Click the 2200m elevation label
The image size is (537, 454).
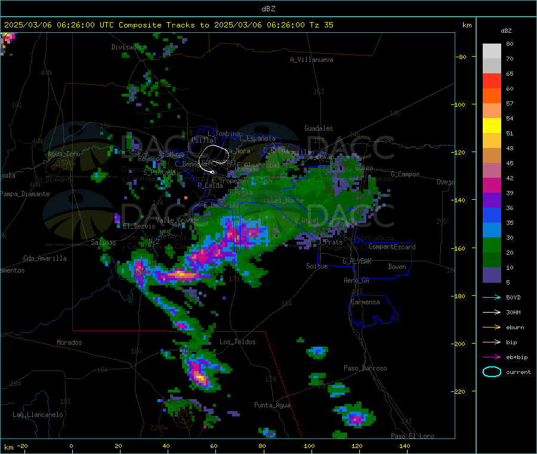click(x=159, y=428)
